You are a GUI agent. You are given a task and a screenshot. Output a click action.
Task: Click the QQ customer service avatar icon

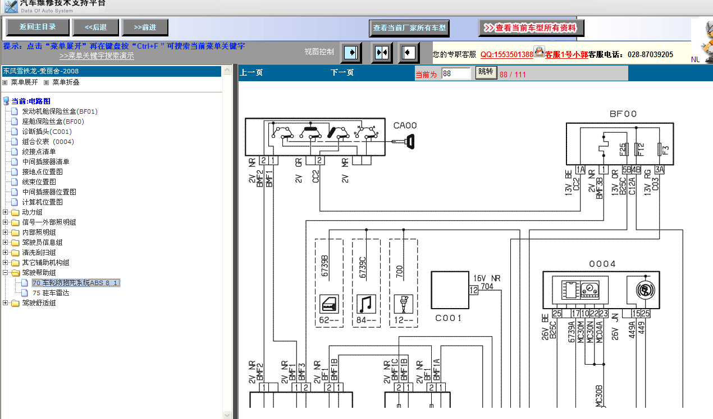pos(539,52)
